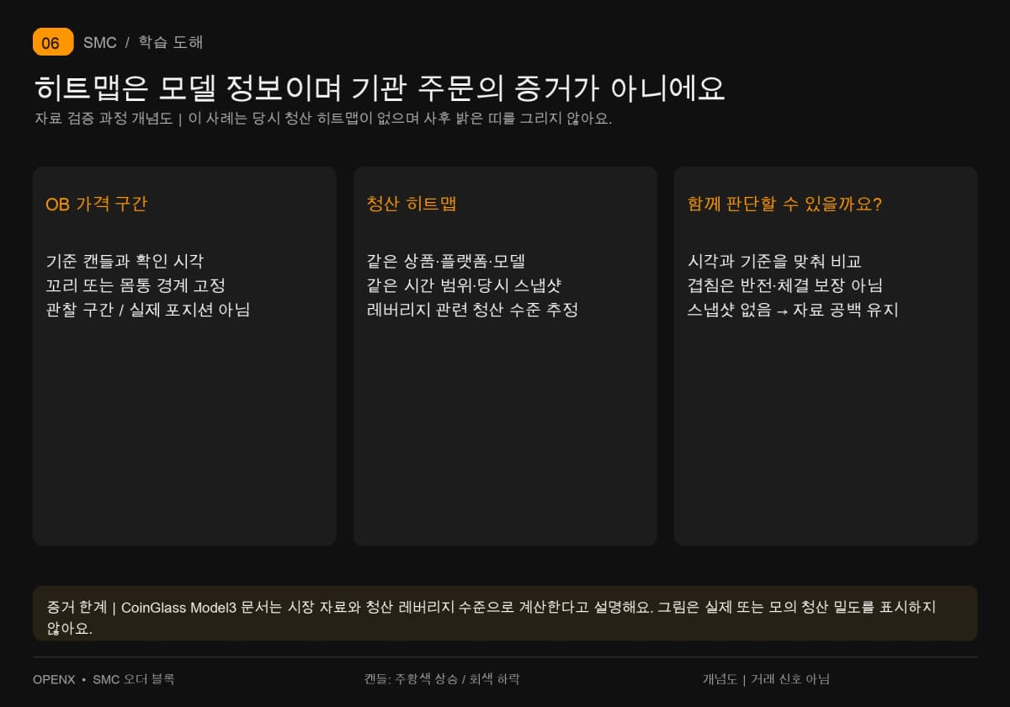Click the '함께 판단할 수 있을까요?' heading
The width and height of the screenshot is (1010, 707).
point(784,204)
